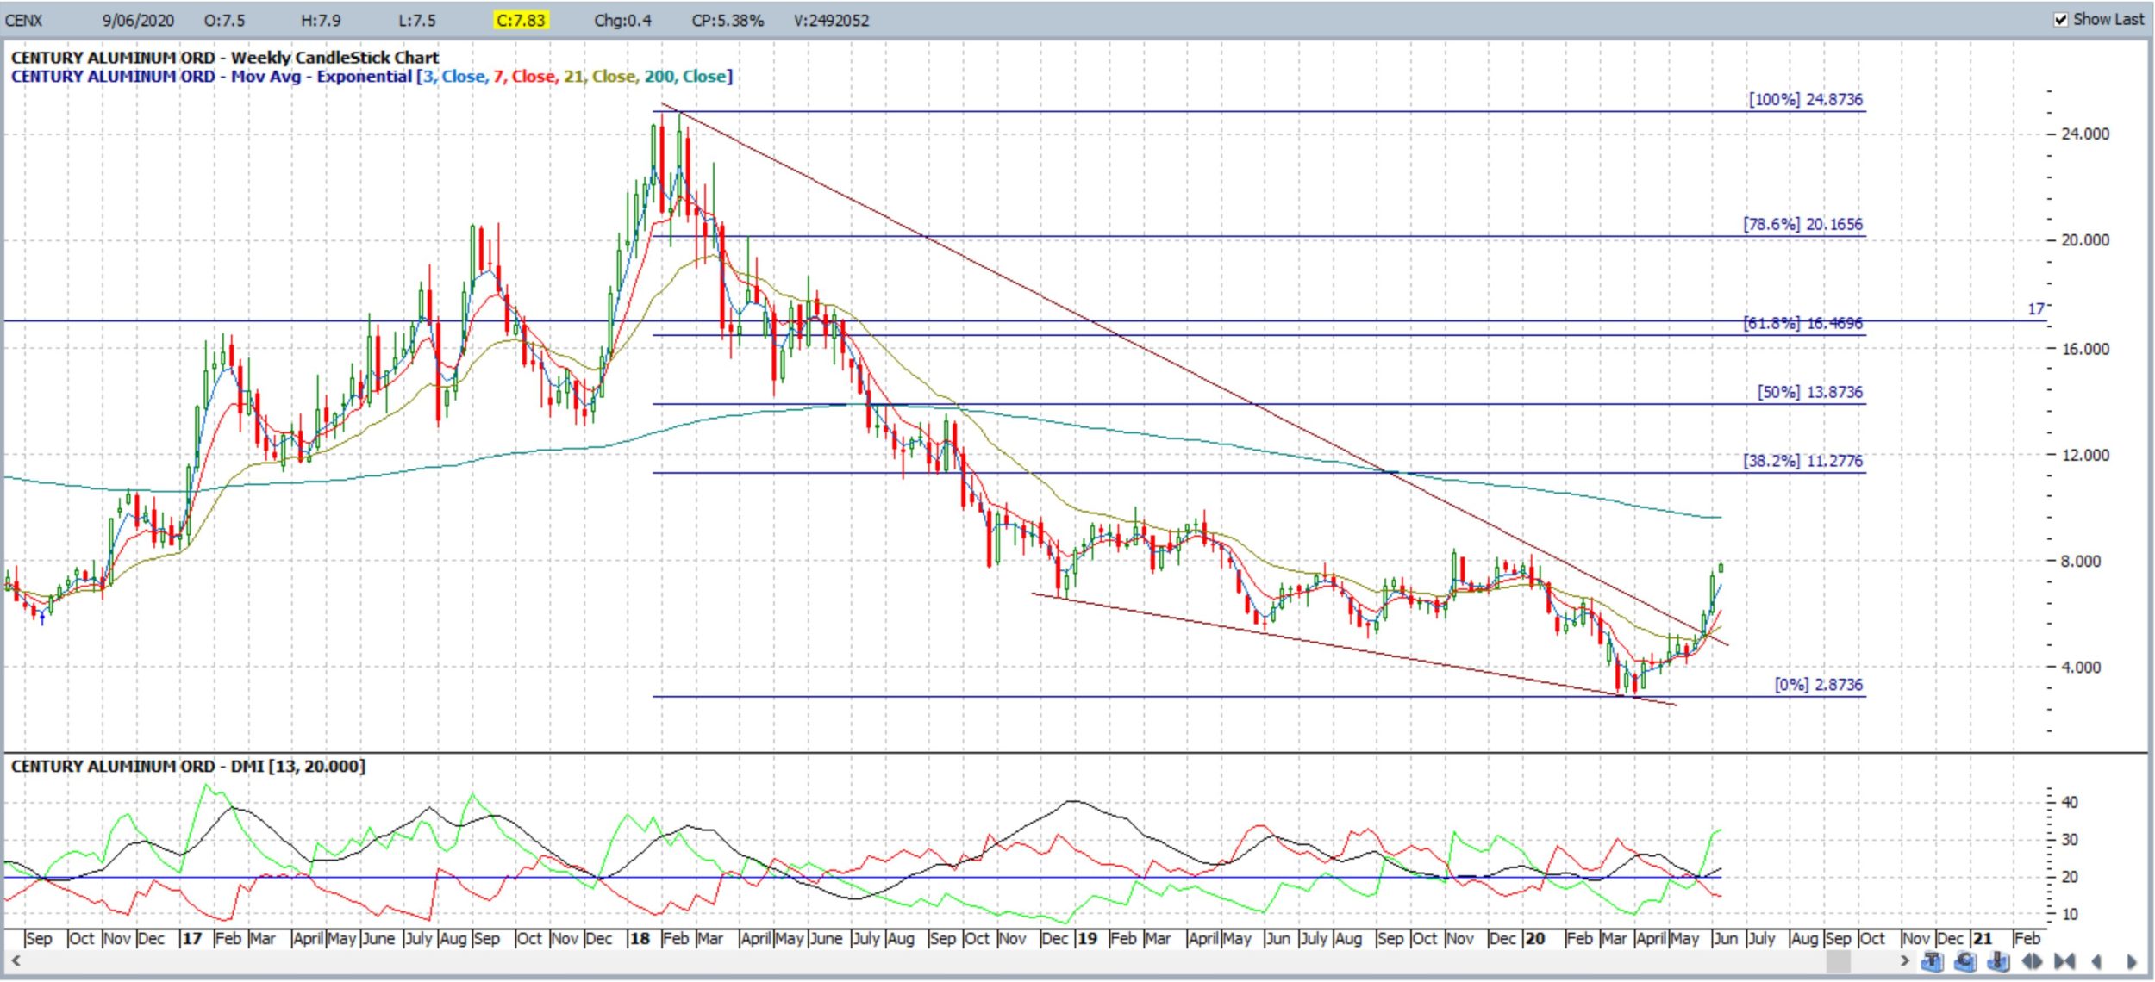Click the [38.2%] 11.2776 Fibonacci label
Screen dimensions: 2155x982
(x=1802, y=461)
